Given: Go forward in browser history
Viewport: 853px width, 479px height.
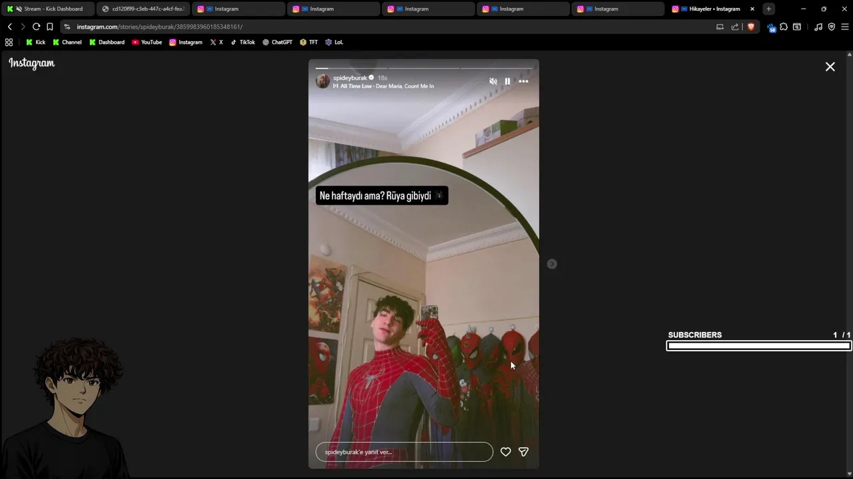Looking at the screenshot, I should pos(23,27).
